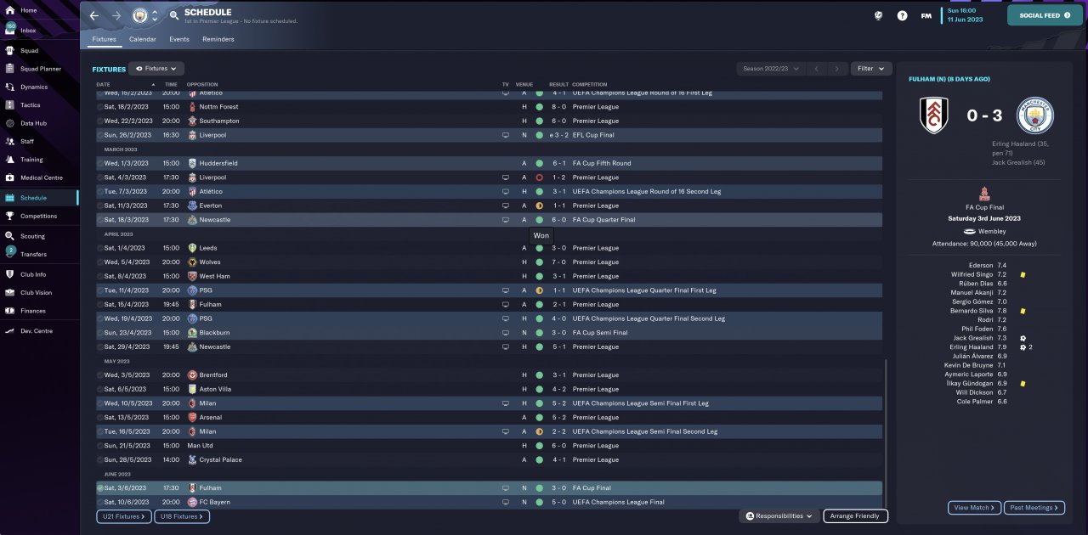Toggle the selection circle for the Leeds row
This screenshot has height=535, width=1088.
[100, 248]
